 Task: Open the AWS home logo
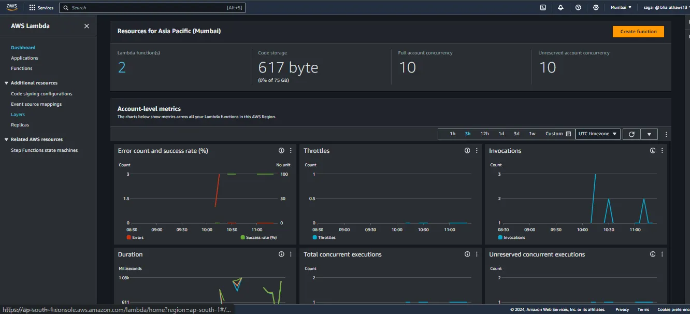(x=12, y=7)
